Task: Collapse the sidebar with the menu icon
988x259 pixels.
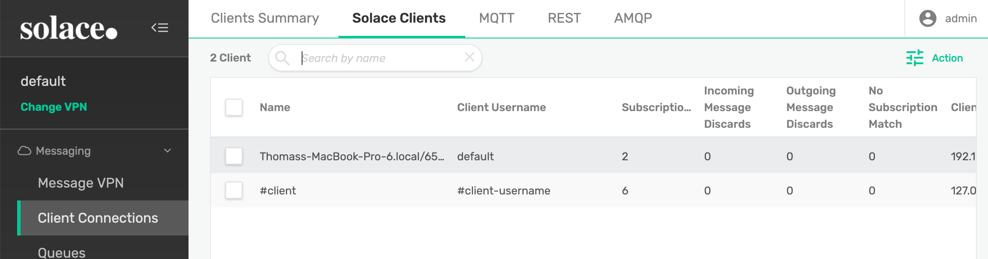Action: click(x=159, y=28)
